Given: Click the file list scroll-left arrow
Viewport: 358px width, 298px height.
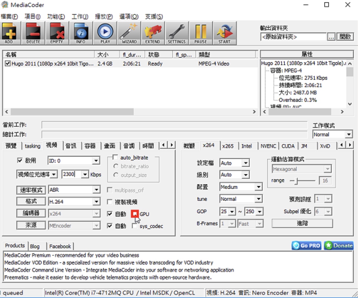Looking at the screenshot, I should 7,112.
